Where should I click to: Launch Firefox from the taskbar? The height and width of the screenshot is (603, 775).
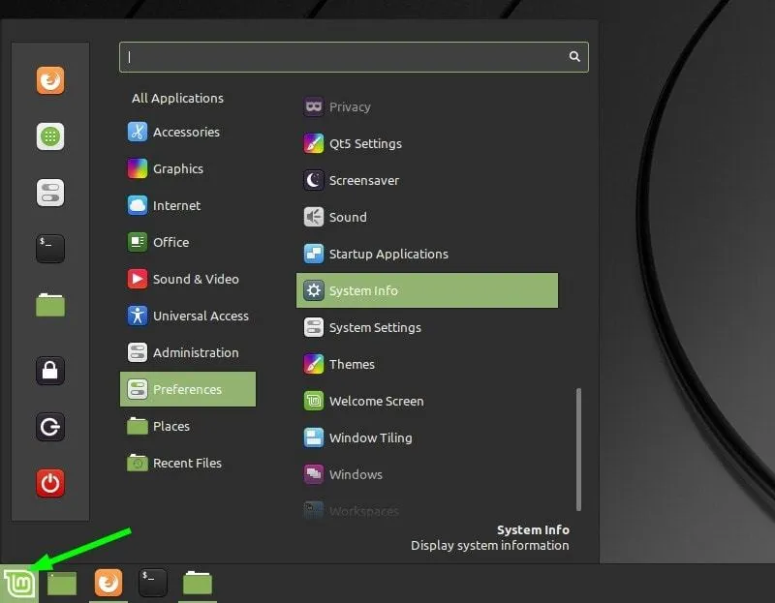pos(108,582)
